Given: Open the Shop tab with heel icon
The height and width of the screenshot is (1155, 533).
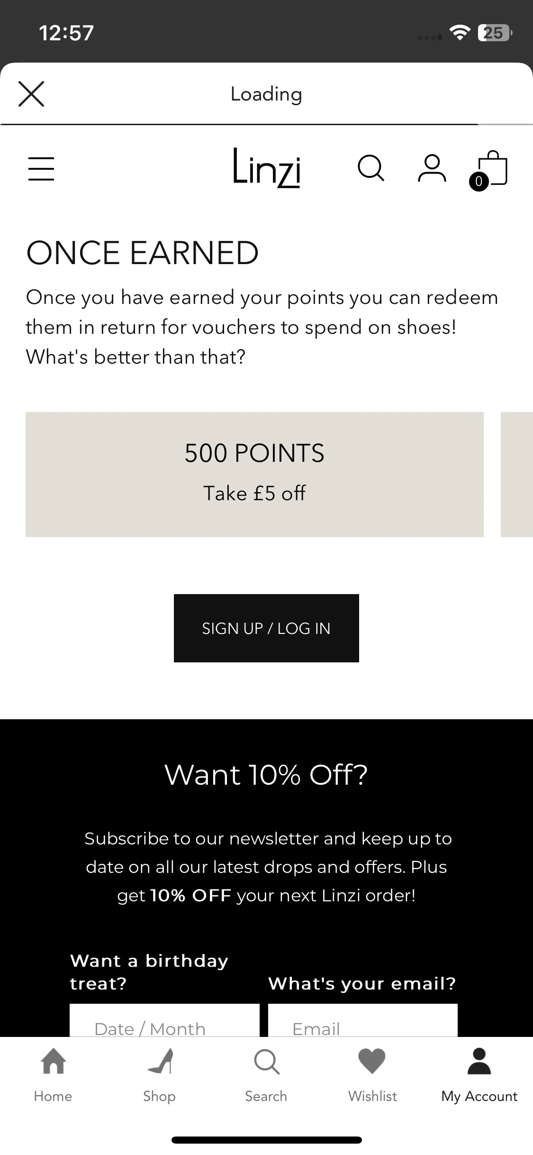Looking at the screenshot, I should click(160, 1075).
